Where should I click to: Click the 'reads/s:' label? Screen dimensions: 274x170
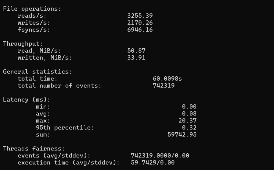[32, 16]
